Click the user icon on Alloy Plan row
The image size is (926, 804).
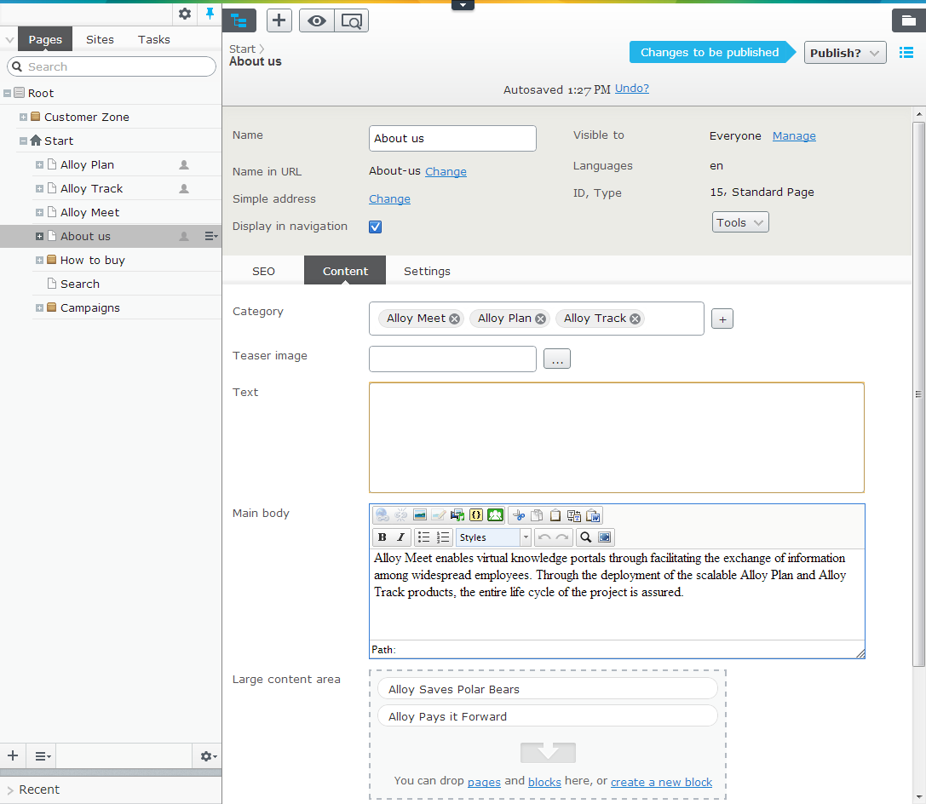pos(184,164)
